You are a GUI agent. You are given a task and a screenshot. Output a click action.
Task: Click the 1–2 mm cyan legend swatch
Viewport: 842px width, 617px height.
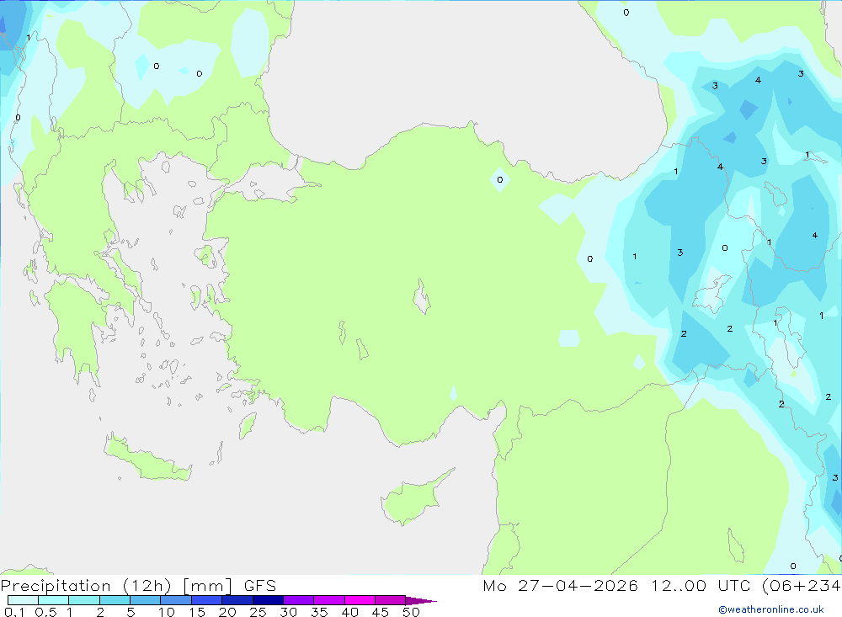tap(84, 600)
